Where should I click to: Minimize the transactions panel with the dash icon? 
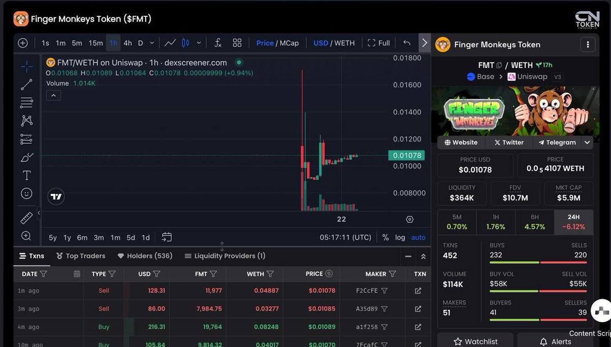point(408,256)
